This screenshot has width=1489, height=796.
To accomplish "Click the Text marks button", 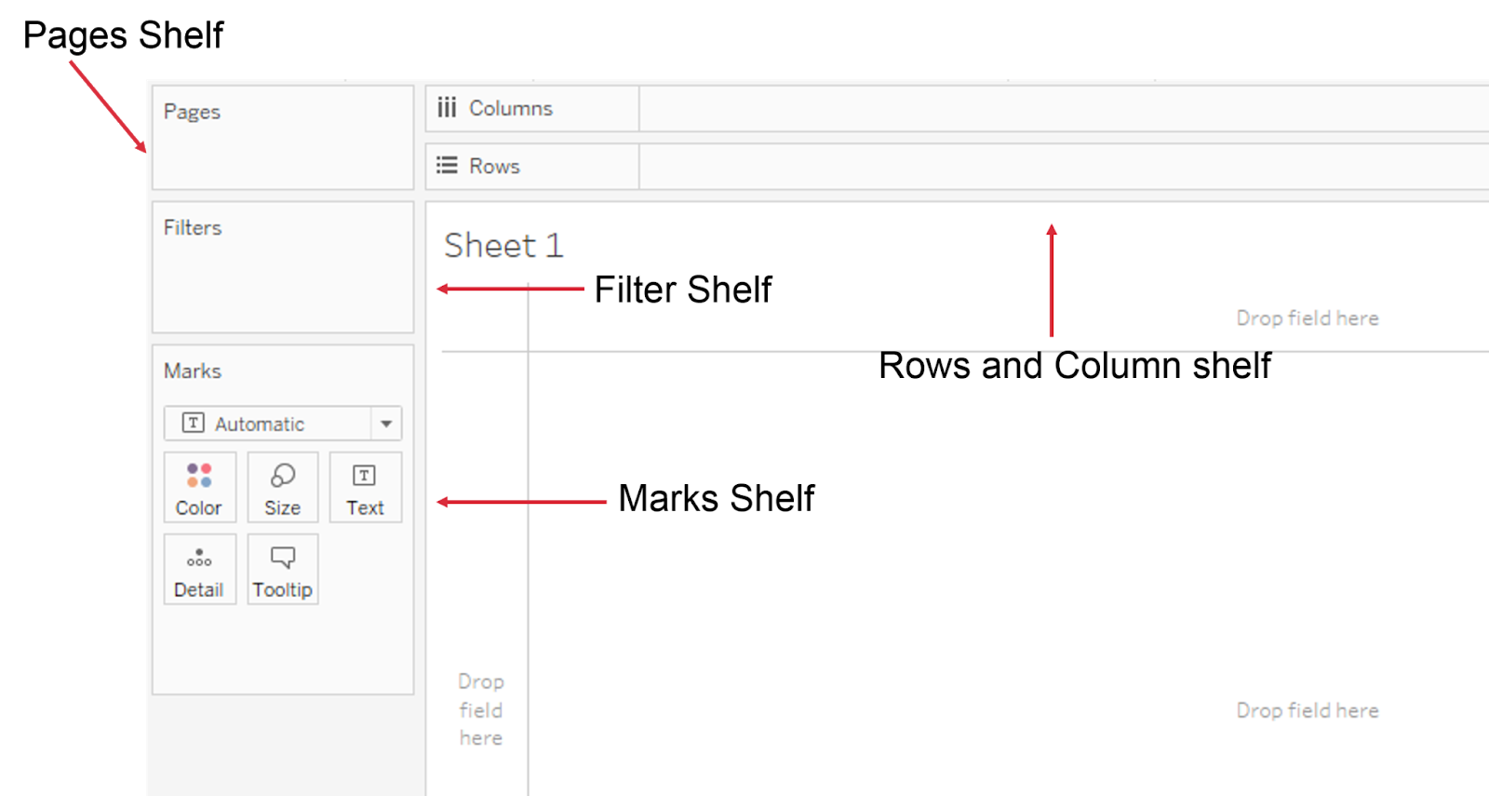I will click(365, 488).
